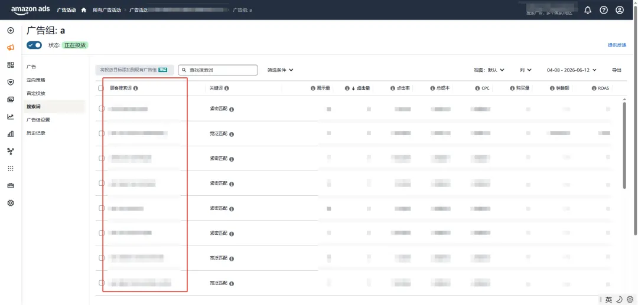The image size is (638, 305).
Task: Open the 广告组设置 menu item
Action: [x=38, y=120]
